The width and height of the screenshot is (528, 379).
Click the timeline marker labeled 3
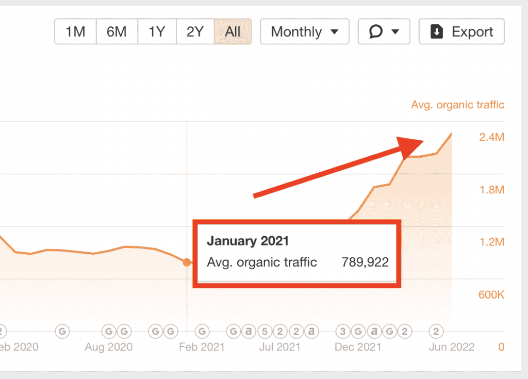pyautogui.click(x=342, y=331)
